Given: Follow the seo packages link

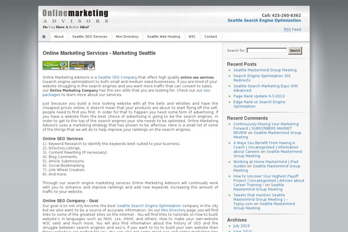Looking at the screenshot, I should pyautogui.click(x=51, y=95).
